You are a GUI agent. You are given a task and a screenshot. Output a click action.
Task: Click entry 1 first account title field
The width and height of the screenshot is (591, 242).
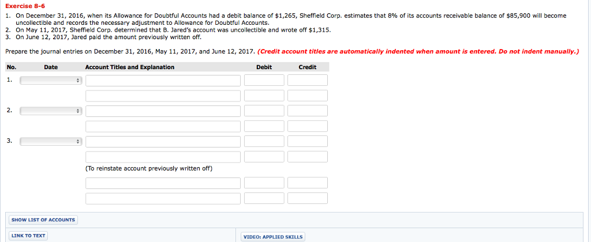click(163, 81)
